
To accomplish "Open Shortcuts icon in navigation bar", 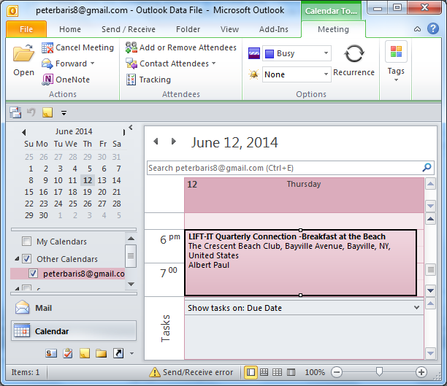I will [x=118, y=353].
